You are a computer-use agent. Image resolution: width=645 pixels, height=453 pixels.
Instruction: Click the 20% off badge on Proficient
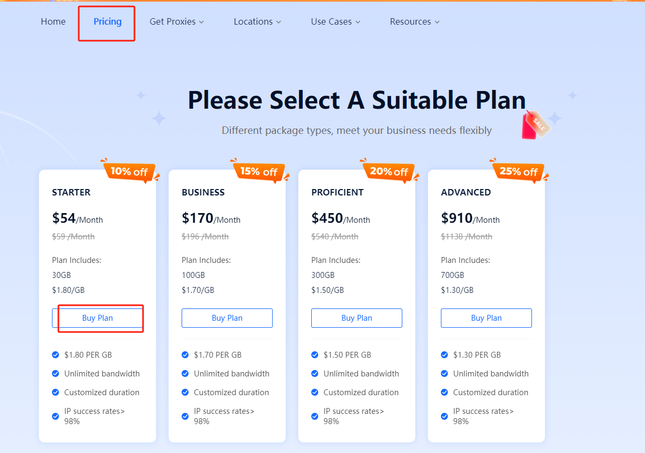pos(389,172)
